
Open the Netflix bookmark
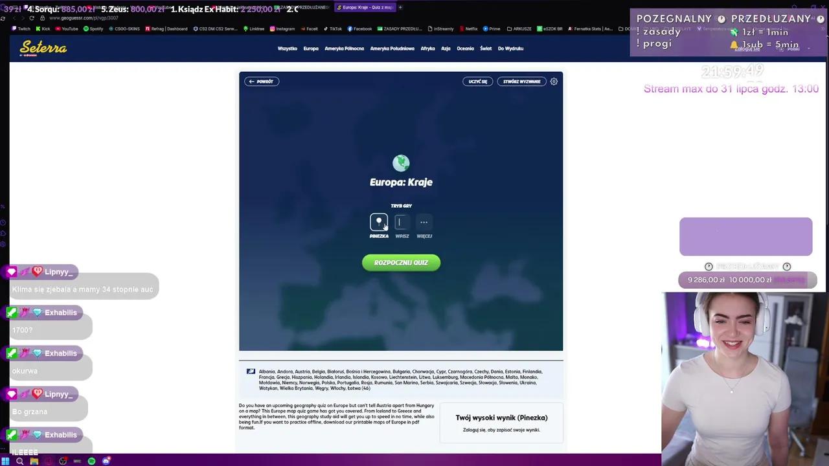point(468,29)
